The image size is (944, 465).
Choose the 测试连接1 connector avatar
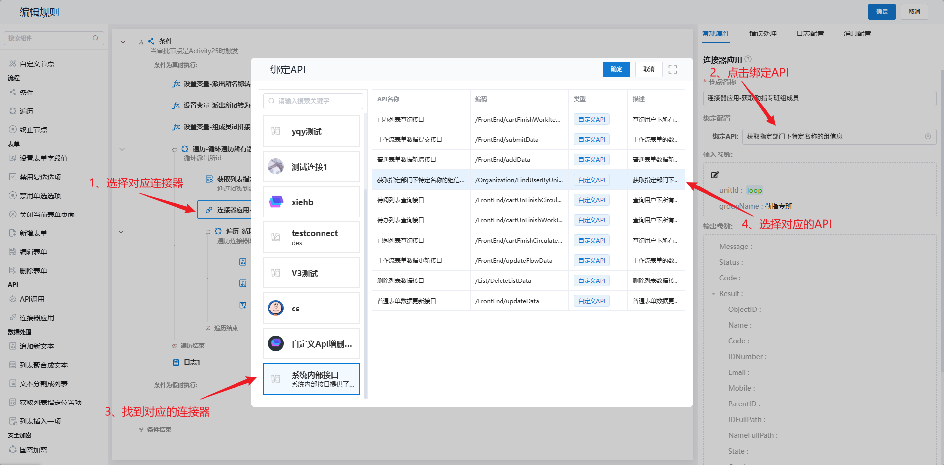point(276,167)
